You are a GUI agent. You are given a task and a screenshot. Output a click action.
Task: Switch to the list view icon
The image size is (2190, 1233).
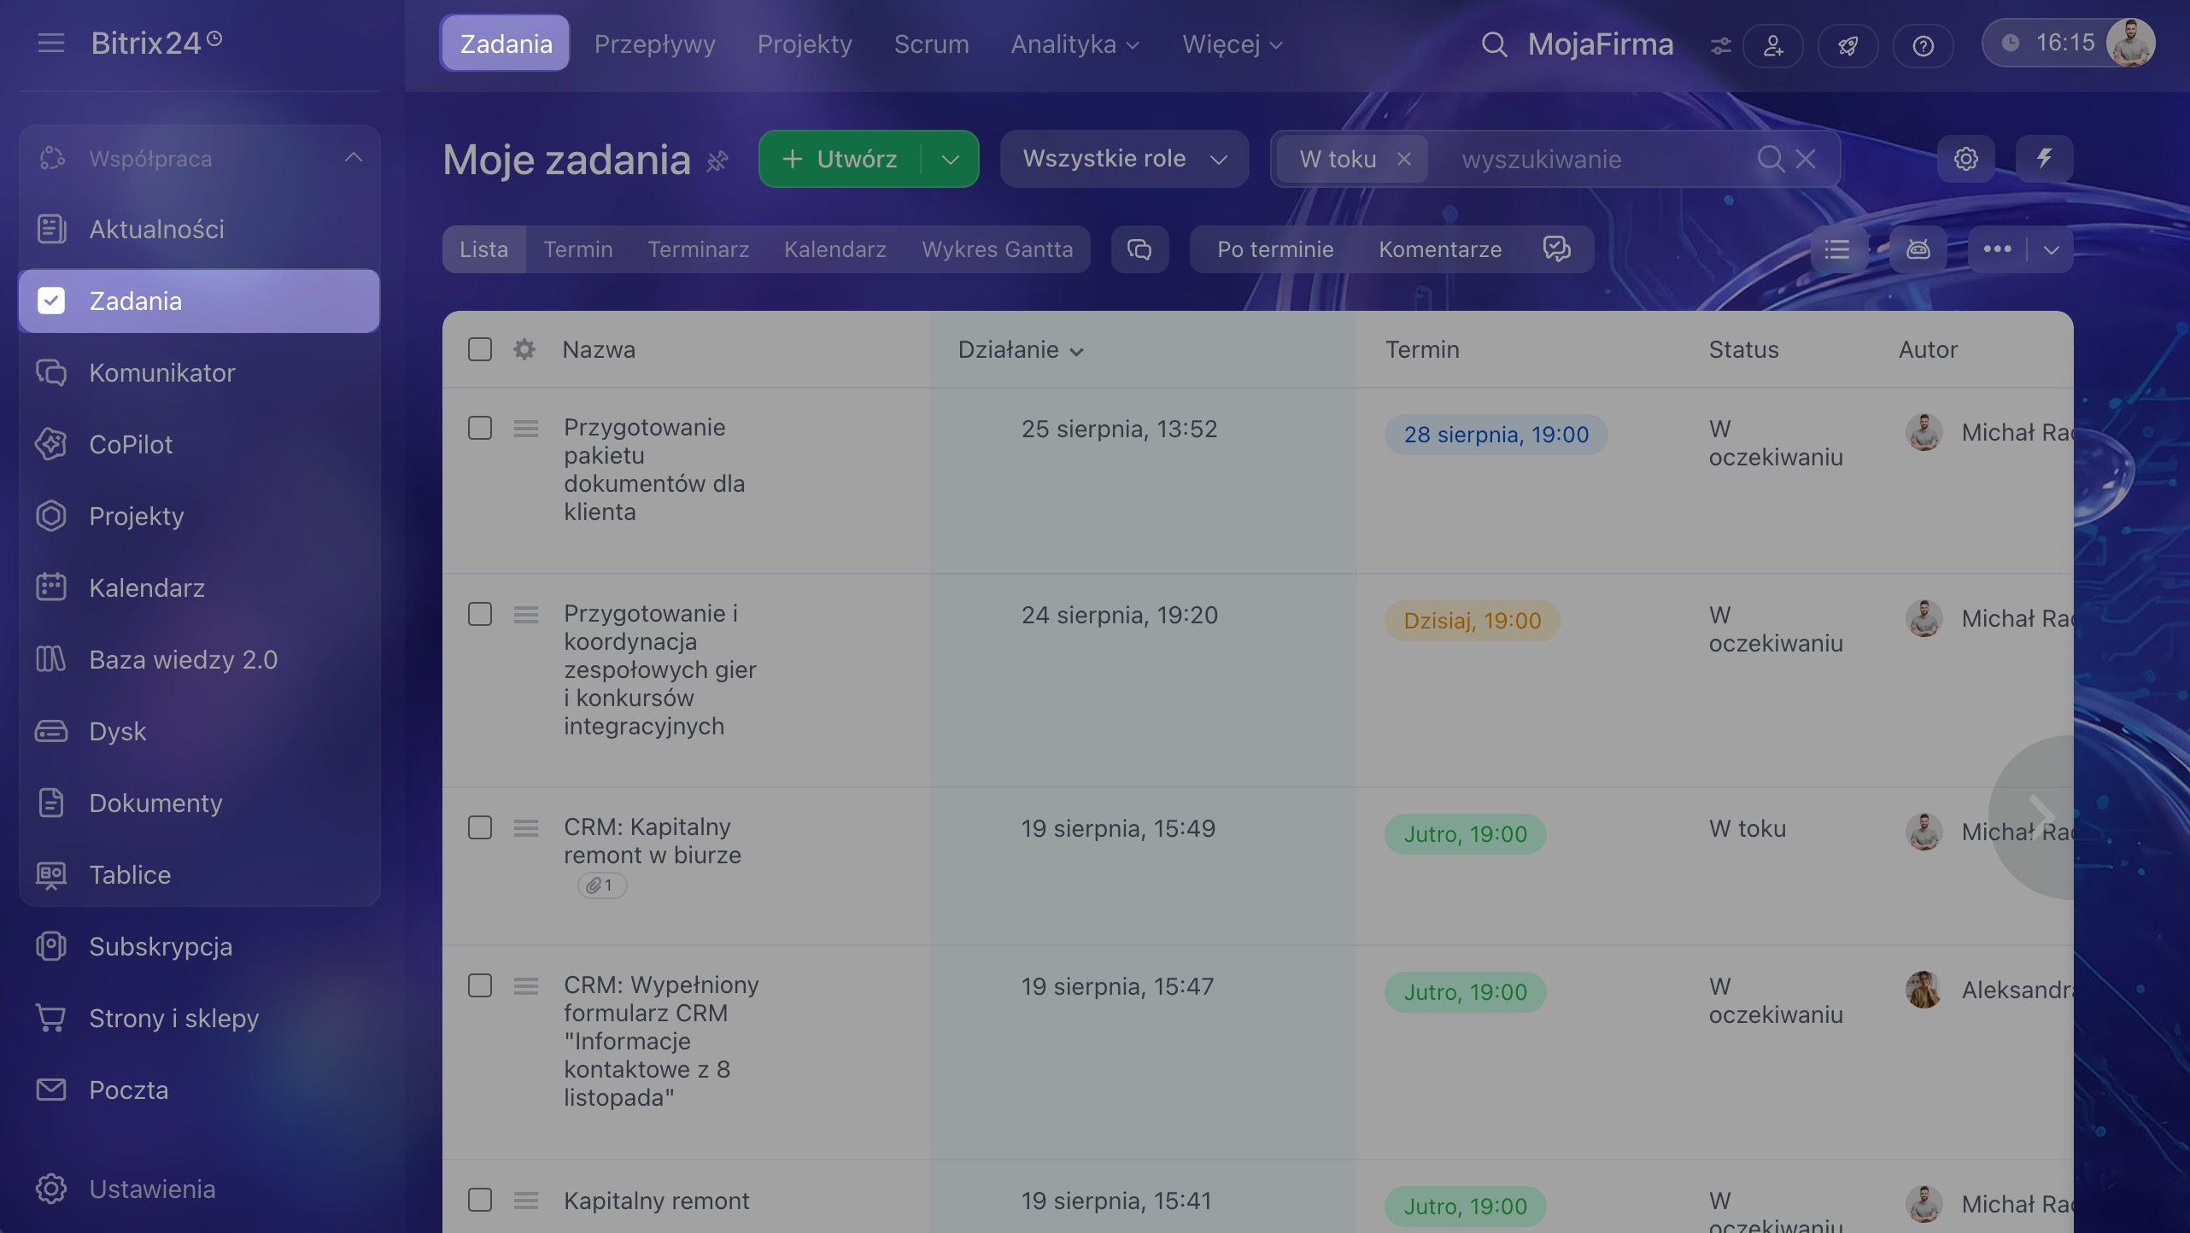point(1837,249)
